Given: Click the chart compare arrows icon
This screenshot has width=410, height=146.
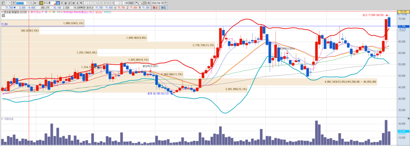Looking at the screenshot, I should 137,3.
